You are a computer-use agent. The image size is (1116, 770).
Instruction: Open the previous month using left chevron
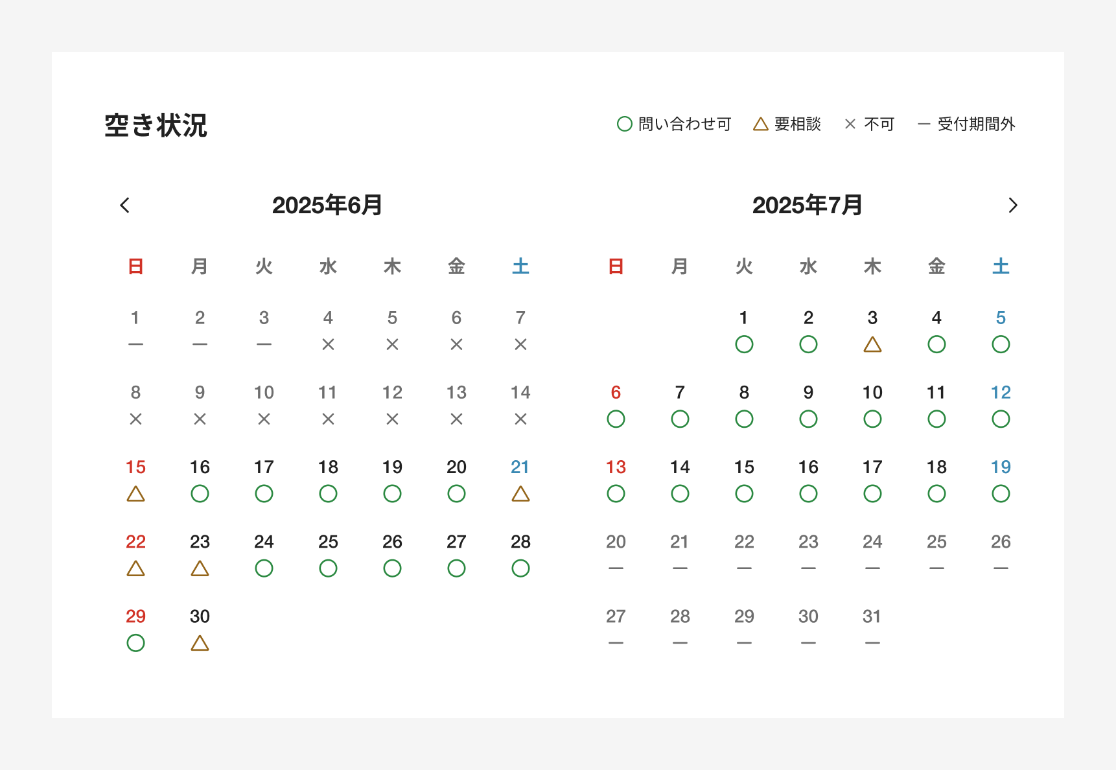pyautogui.click(x=125, y=205)
